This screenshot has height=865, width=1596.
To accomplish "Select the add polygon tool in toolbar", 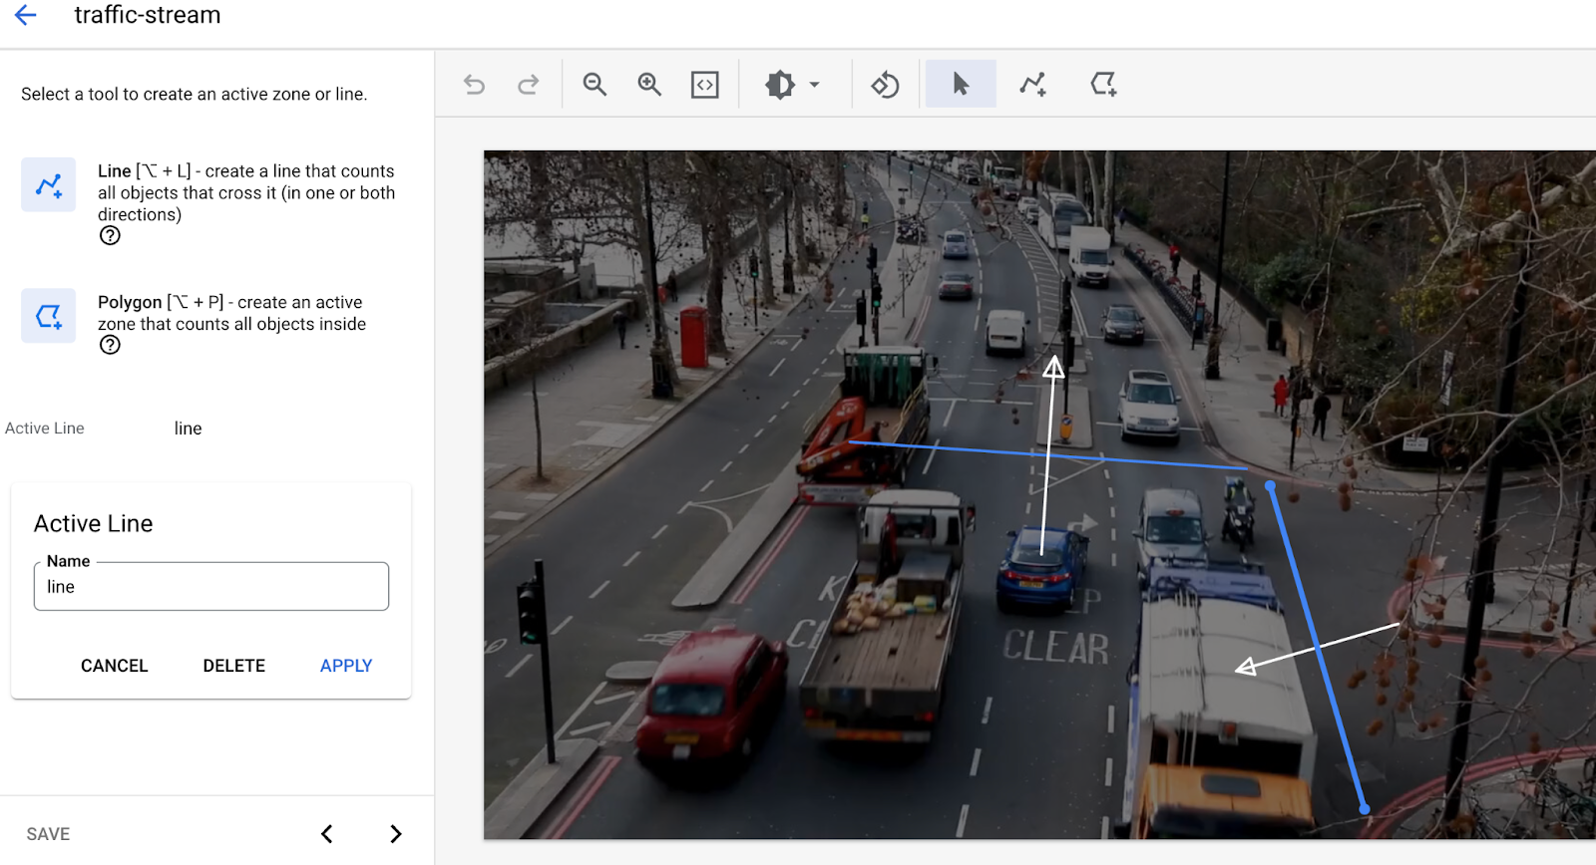I will coord(1103,85).
